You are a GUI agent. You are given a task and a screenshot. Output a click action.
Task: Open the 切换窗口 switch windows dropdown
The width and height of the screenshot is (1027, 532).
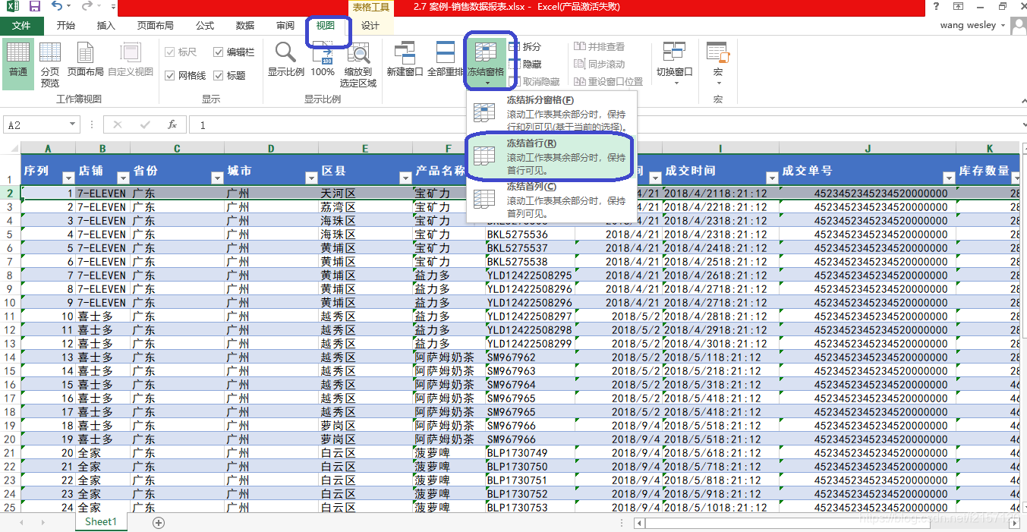coord(674,64)
